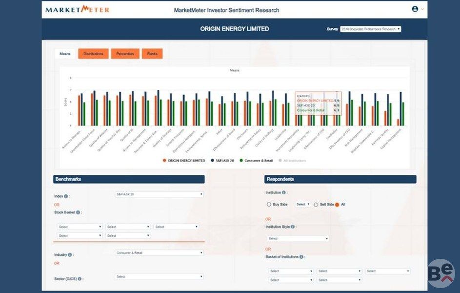Open the Sector (GICS) select dropdown
This screenshot has height=293, width=460.
pos(159,276)
